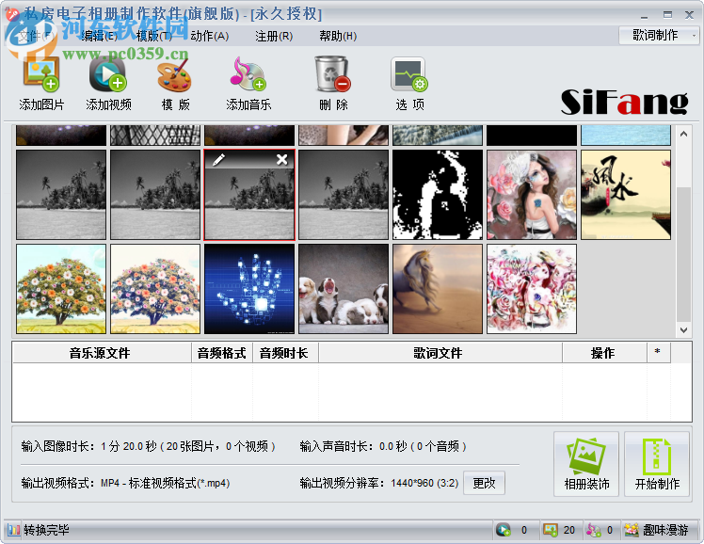Click the 趣味漫游 status bar icon
The height and width of the screenshot is (544, 704).
[x=631, y=530]
